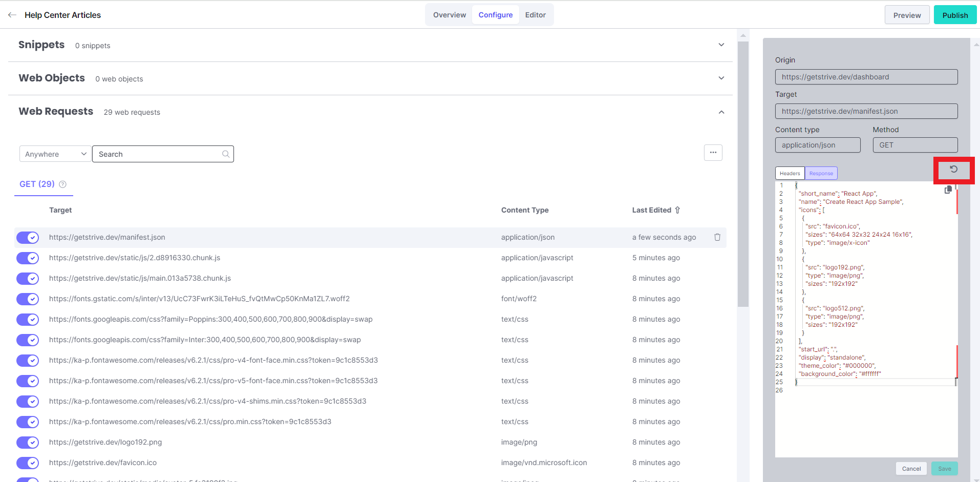Click the font/woff2 content type cell
The height and width of the screenshot is (482, 980).
pyautogui.click(x=519, y=299)
